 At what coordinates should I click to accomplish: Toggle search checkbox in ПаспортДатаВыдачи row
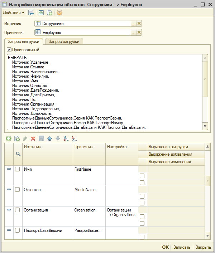coord(17,230)
